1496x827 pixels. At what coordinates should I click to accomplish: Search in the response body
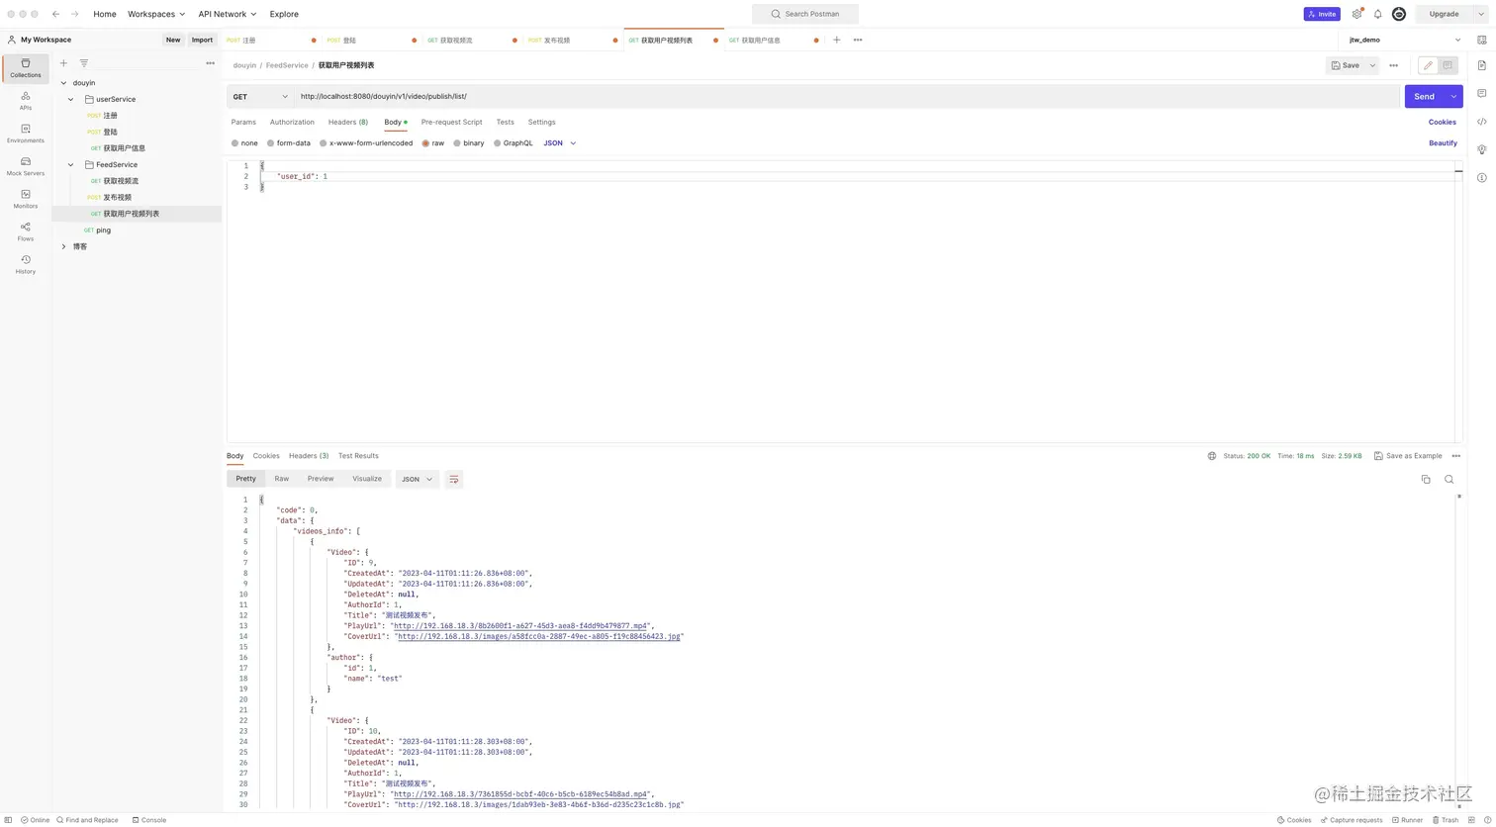coord(1449,479)
